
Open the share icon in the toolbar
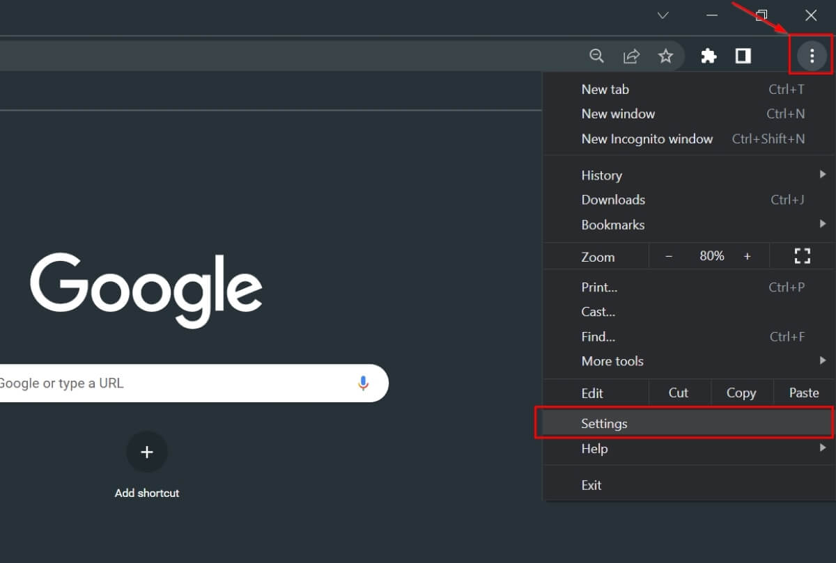631,56
